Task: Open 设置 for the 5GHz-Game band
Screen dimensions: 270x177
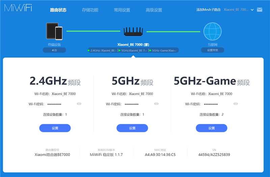Action: [x=212, y=128]
